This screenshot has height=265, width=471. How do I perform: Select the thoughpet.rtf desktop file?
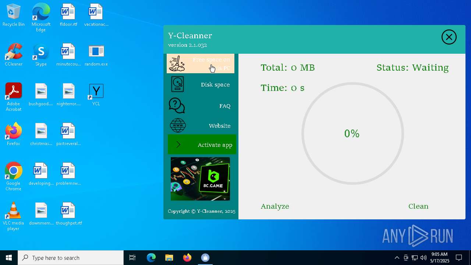point(68,214)
